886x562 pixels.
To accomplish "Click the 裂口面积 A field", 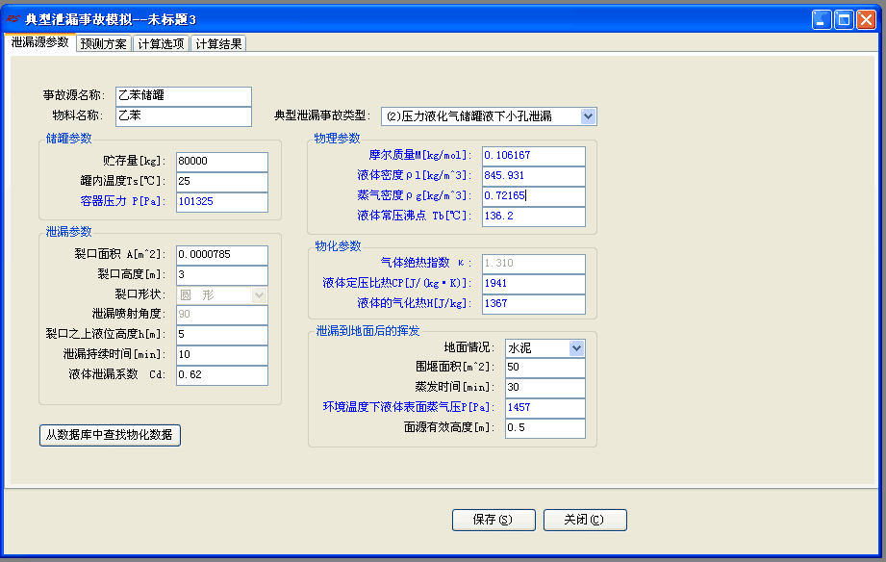I will (222, 255).
